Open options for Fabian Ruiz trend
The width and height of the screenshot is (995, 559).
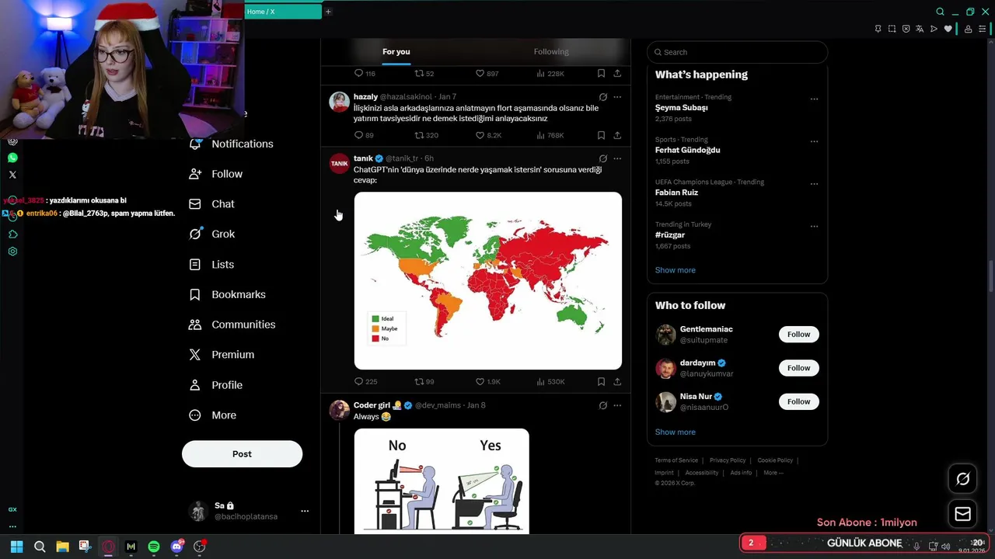pyautogui.click(x=814, y=184)
